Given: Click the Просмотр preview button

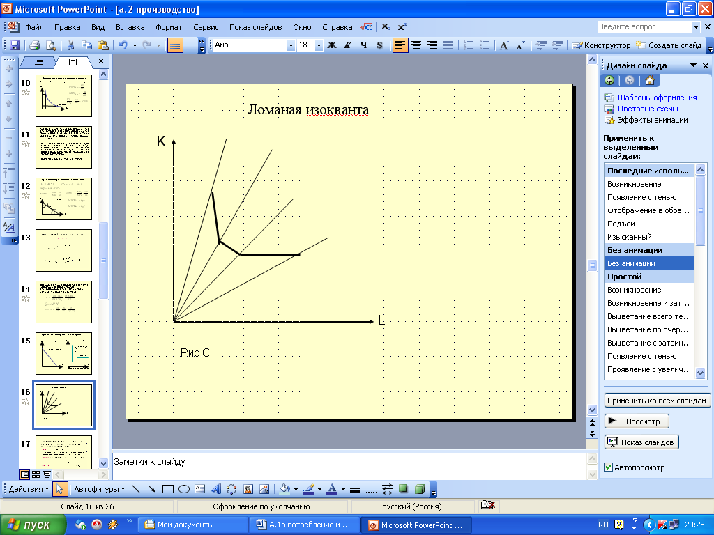Looking at the screenshot, I should click(636, 421).
